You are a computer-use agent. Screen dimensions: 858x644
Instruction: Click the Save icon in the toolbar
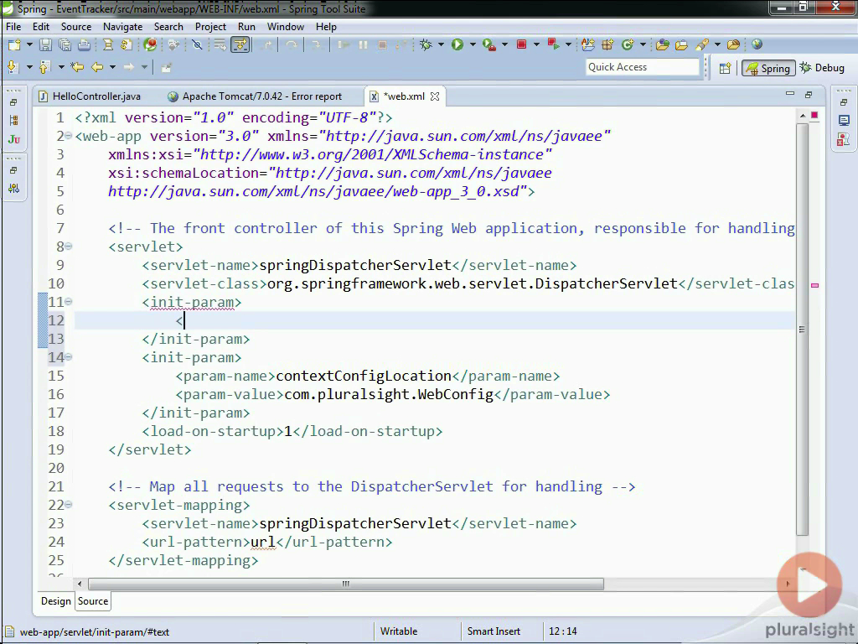pyautogui.click(x=45, y=45)
